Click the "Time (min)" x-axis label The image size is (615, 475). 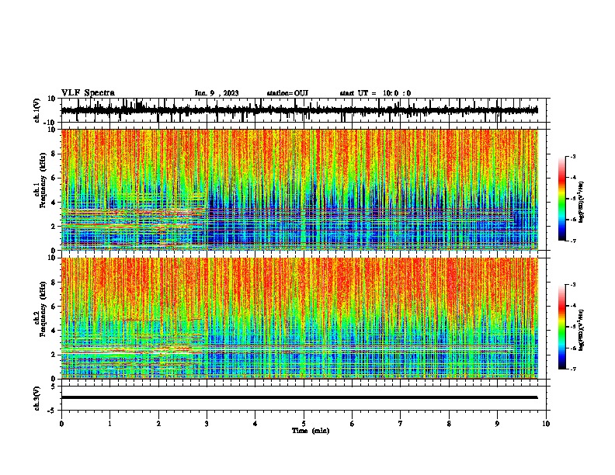coord(311,431)
